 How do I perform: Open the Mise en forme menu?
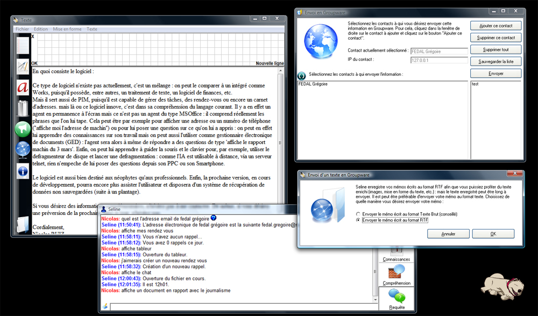point(67,29)
